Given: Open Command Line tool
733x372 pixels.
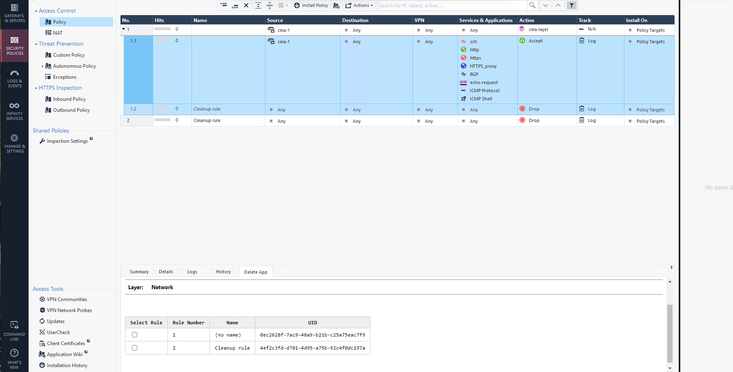Looking at the screenshot, I should pos(14,331).
